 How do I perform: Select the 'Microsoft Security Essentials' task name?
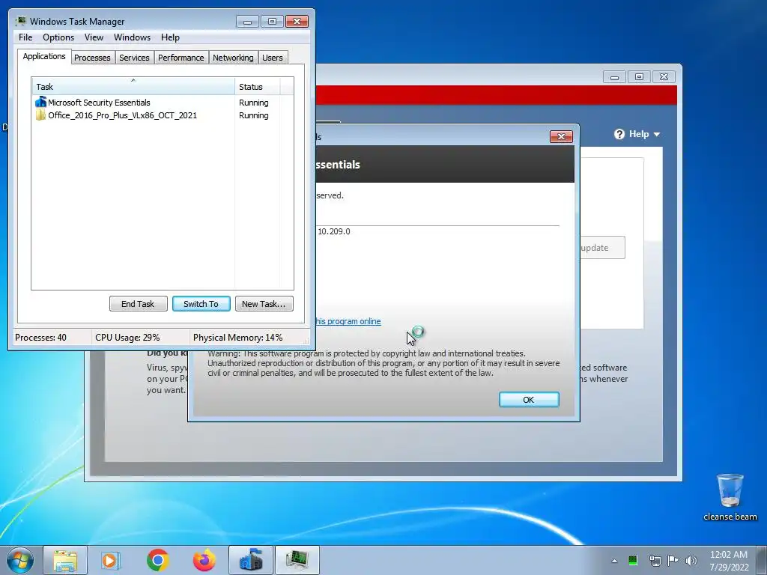99,102
